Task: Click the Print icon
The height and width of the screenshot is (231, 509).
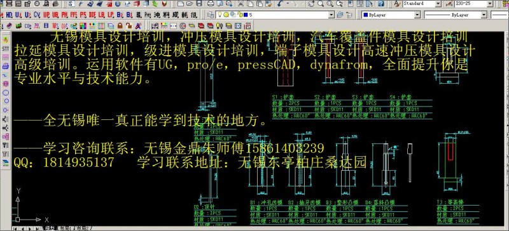Action: click(x=211, y=4)
